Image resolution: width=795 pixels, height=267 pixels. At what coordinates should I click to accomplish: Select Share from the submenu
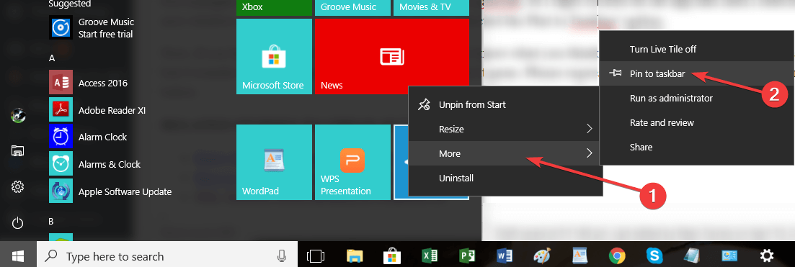tap(697, 147)
